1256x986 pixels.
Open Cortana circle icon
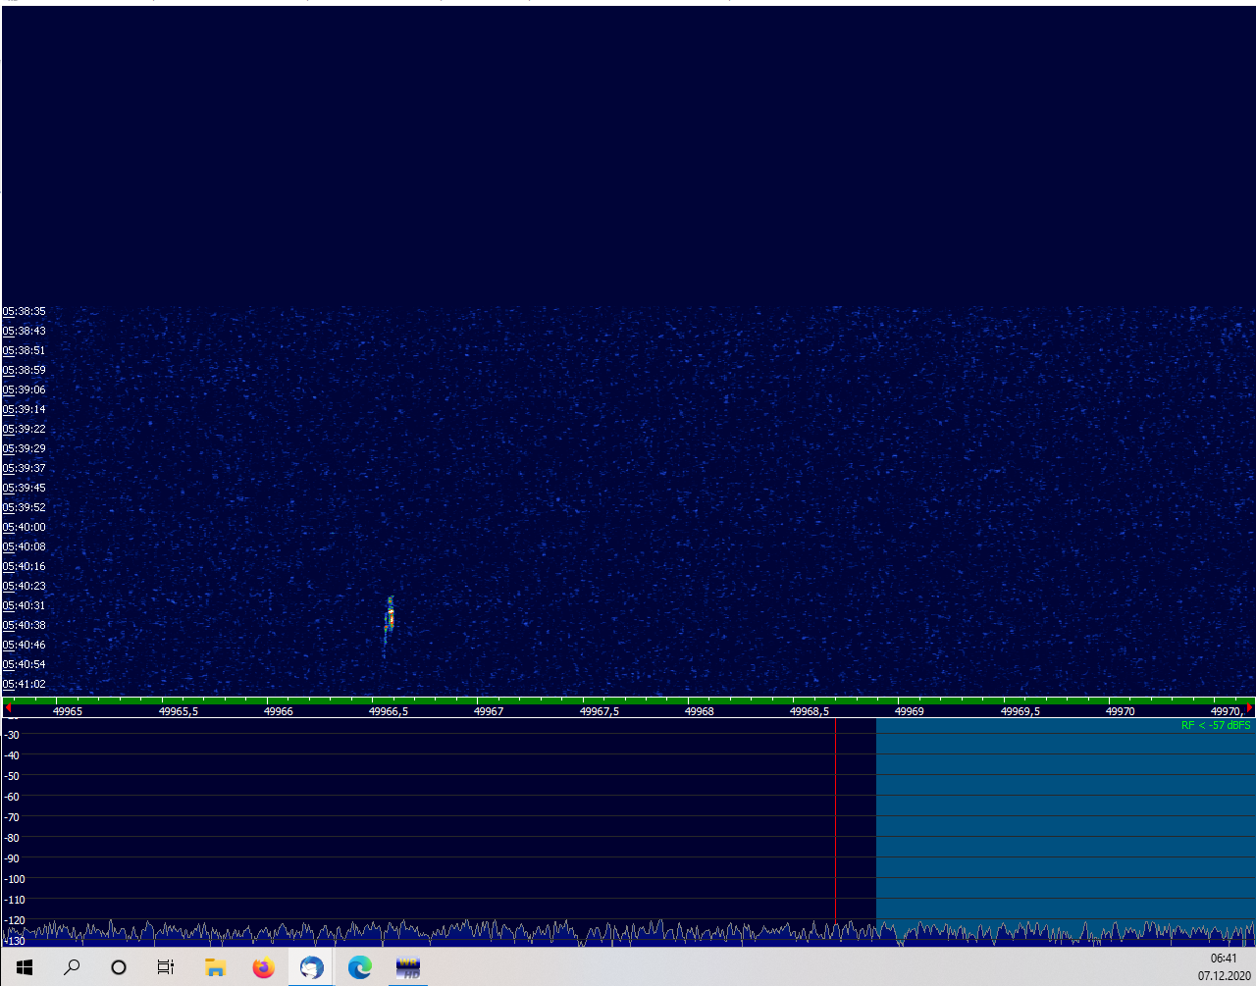tap(119, 967)
